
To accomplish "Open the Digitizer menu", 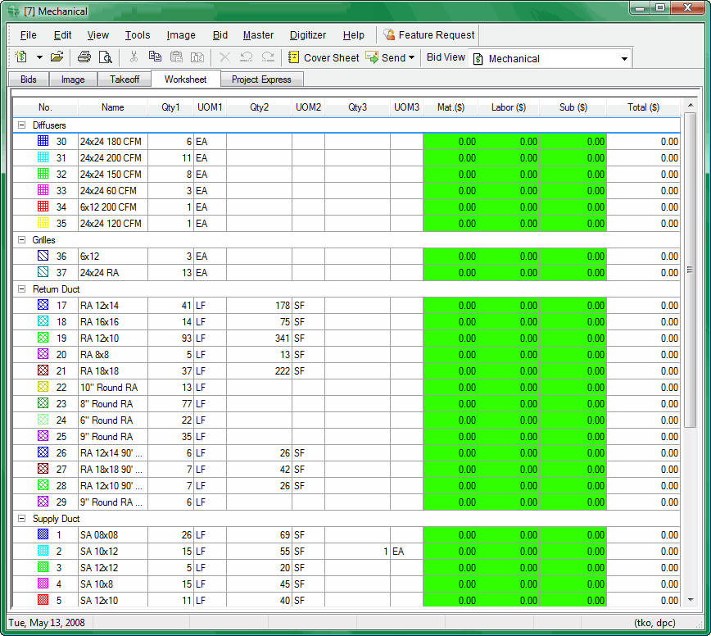I will pyautogui.click(x=308, y=35).
